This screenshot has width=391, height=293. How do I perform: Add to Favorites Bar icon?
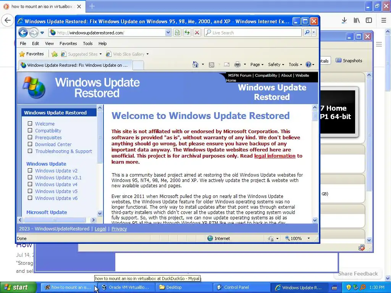pyautogui.click(x=54, y=54)
